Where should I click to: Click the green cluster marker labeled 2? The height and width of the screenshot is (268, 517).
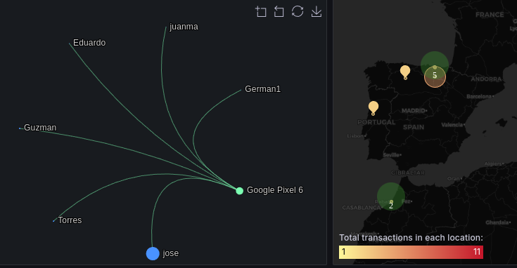[x=391, y=196]
